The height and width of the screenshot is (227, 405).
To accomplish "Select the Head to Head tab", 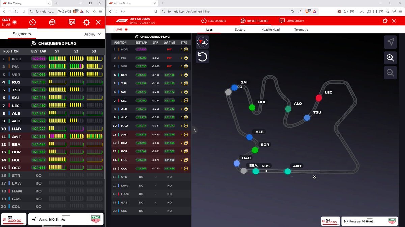I will (270, 30).
